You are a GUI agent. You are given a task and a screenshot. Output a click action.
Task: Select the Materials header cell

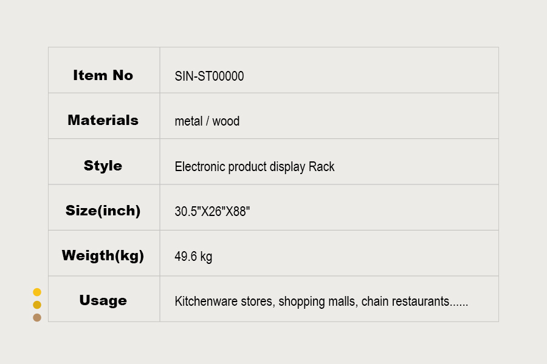pos(103,120)
